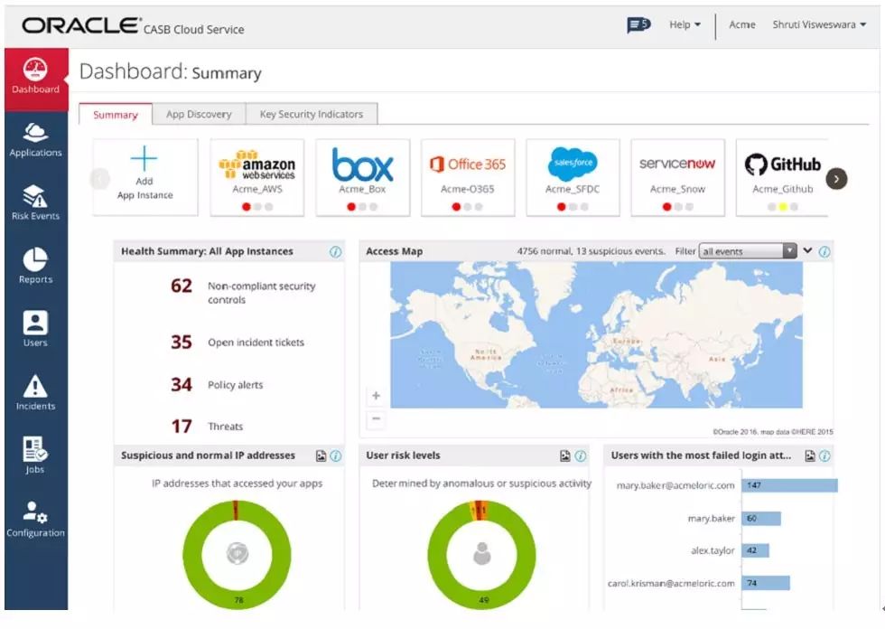
Task: Open 62 Non-compliant security controls
Action: tap(243, 293)
